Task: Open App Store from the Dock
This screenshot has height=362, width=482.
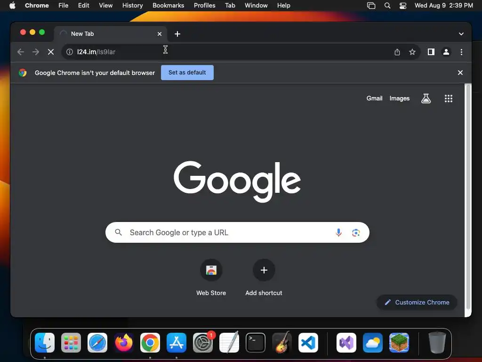Action: (x=177, y=343)
